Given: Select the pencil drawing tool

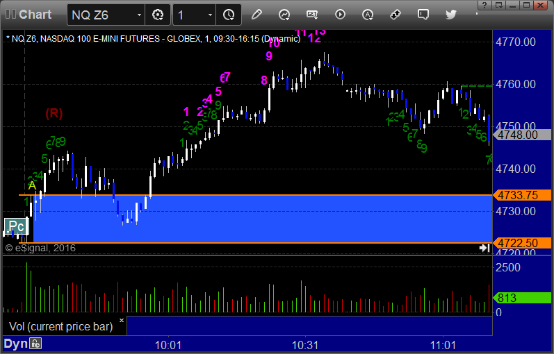Looking at the screenshot, I should pos(256,15).
